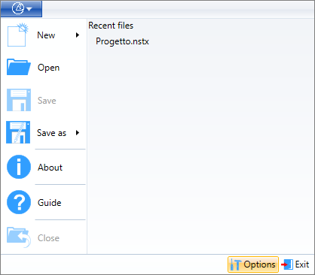315x275 pixels.
Task: Click the Options tools icon
Action: [x=236, y=264]
